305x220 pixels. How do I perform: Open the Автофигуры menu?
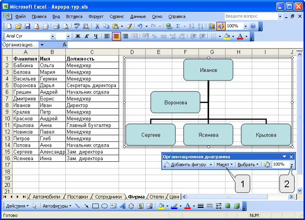[x=57, y=206]
